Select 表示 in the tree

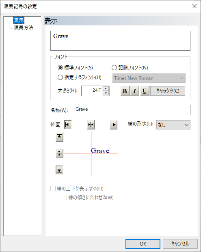[19, 20]
